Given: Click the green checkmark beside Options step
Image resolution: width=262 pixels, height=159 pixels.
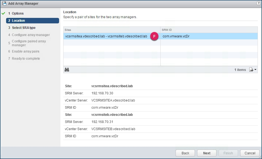Looking at the screenshot, I should click(3, 13).
